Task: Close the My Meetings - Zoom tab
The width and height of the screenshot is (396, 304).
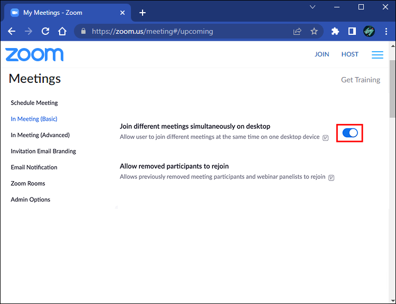Action: click(122, 13)
